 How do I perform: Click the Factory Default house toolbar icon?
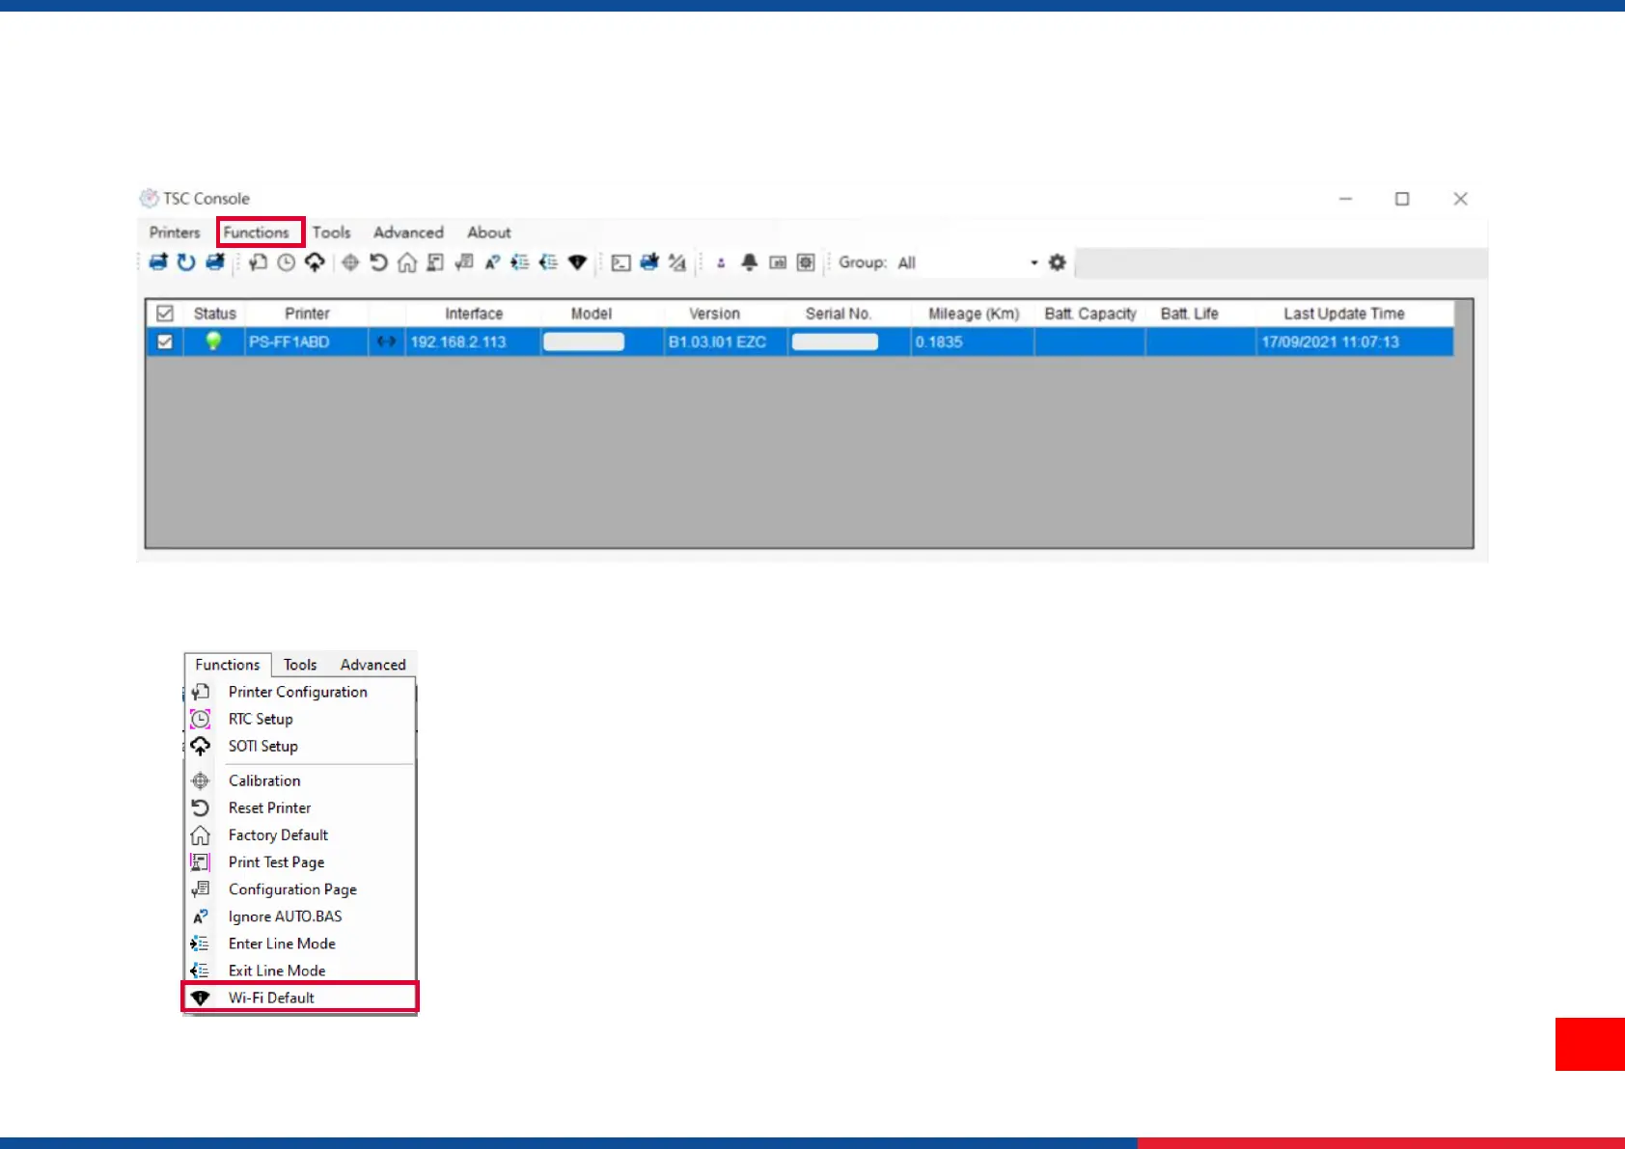click(407, 262)
